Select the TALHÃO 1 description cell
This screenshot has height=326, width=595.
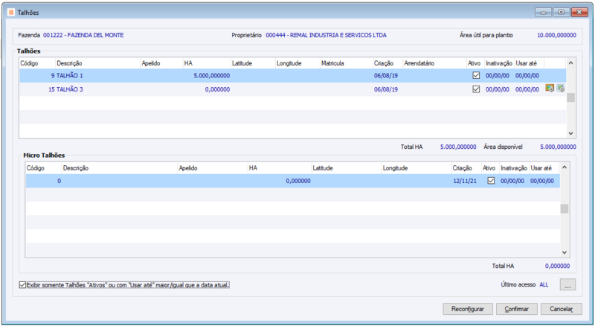point(69,76)
